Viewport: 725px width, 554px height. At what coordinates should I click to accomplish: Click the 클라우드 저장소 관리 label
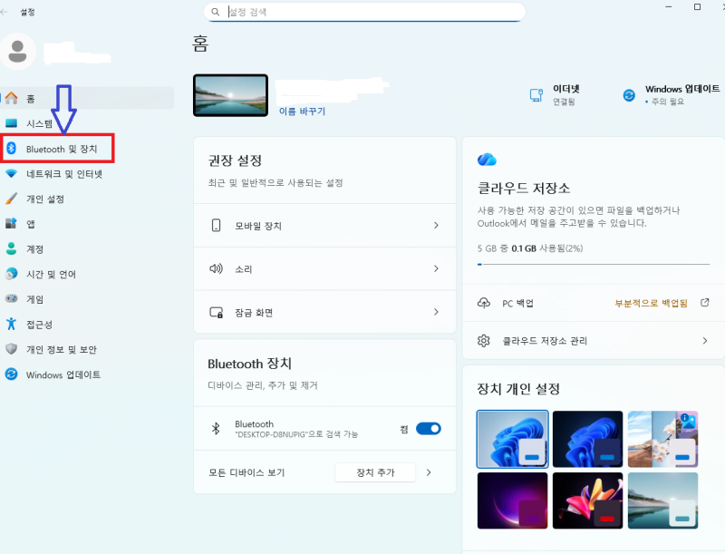545,341
